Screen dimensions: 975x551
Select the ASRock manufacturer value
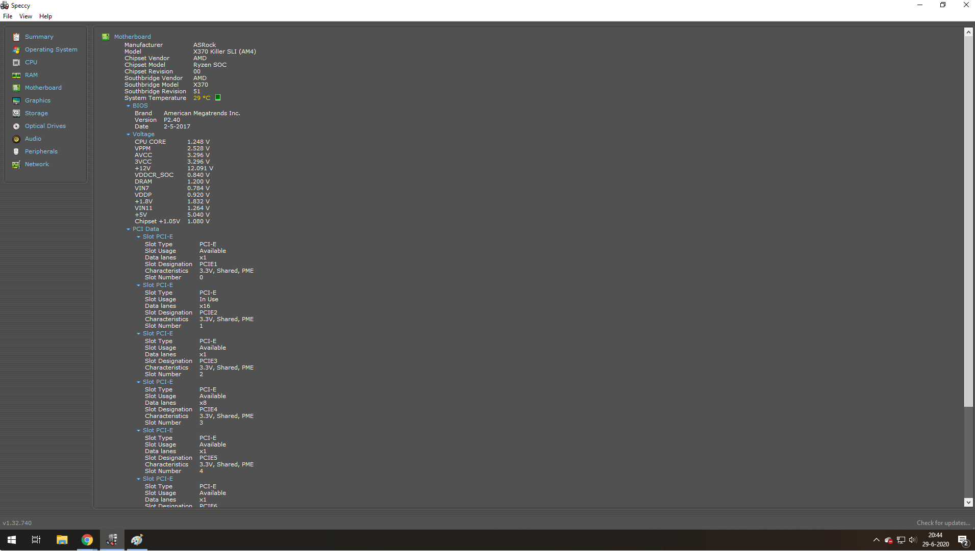pyautogui.click(x=205, y=45)
